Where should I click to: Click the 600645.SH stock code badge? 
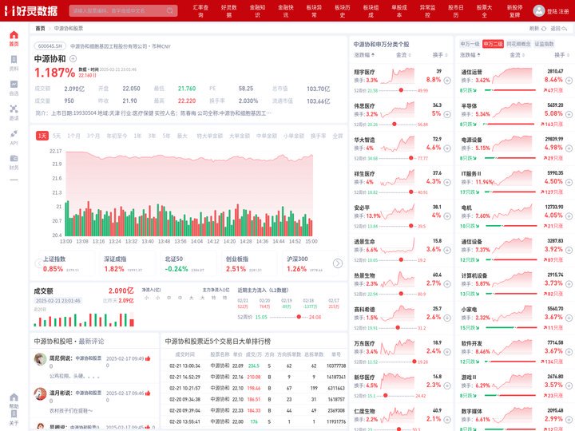coord(50,46)
